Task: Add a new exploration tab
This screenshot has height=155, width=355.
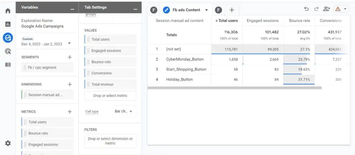Action: [232, 10]
